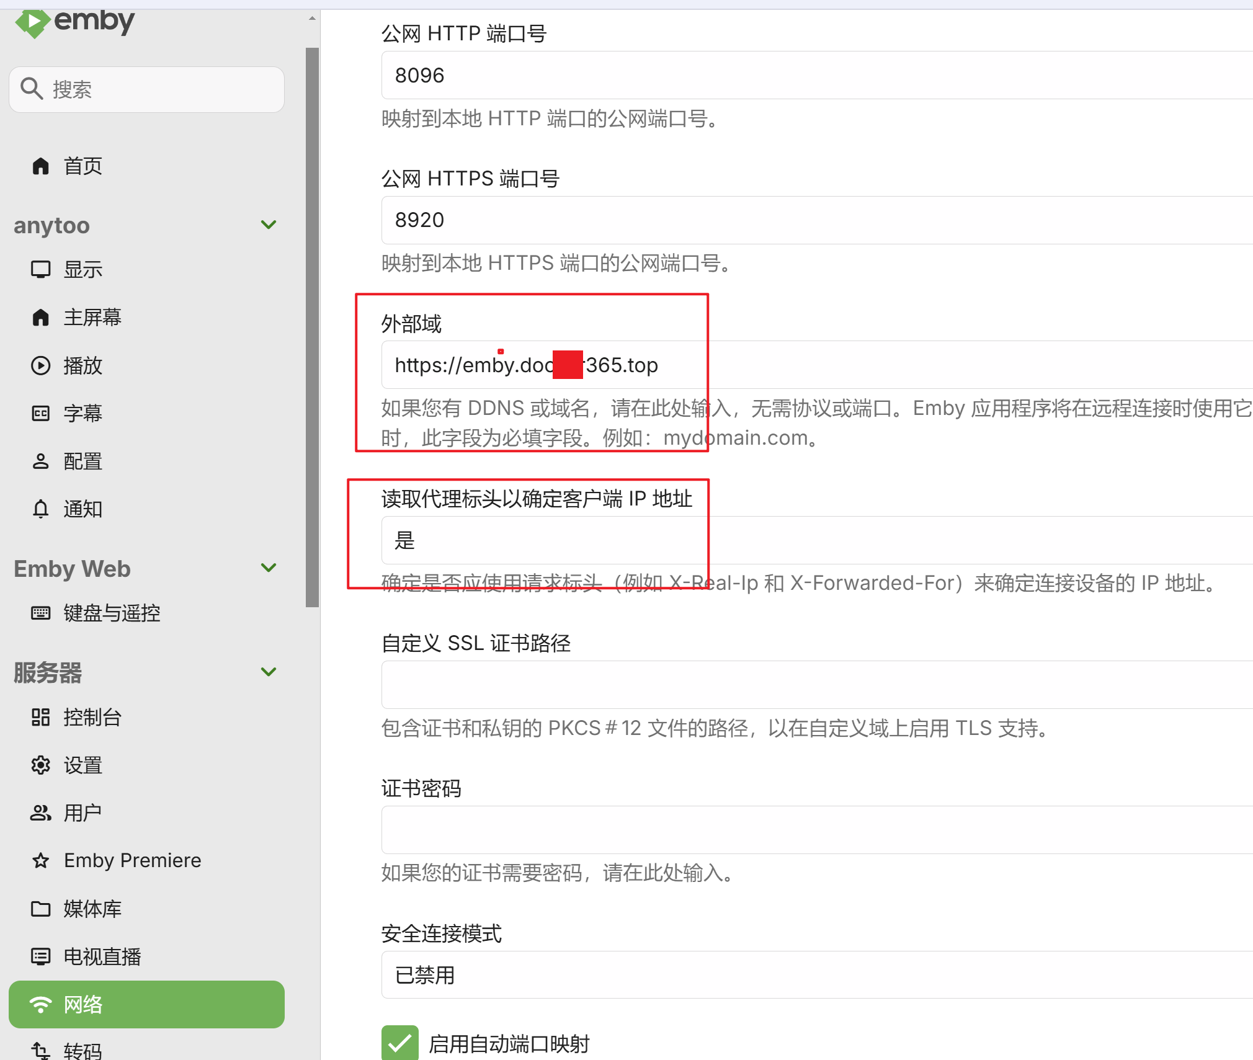Open the 通知 notifications bell icon

pyautogui.click(x=40, y=509)
